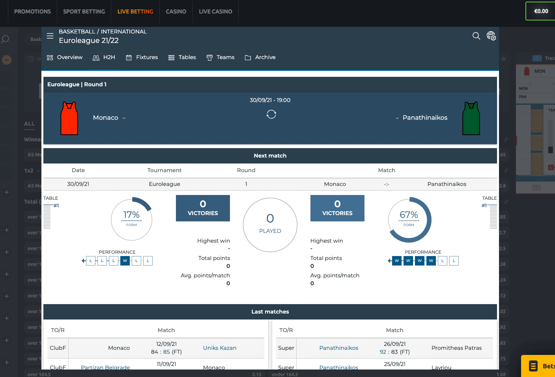Open the globe language settings icon

tap(491, 36)
